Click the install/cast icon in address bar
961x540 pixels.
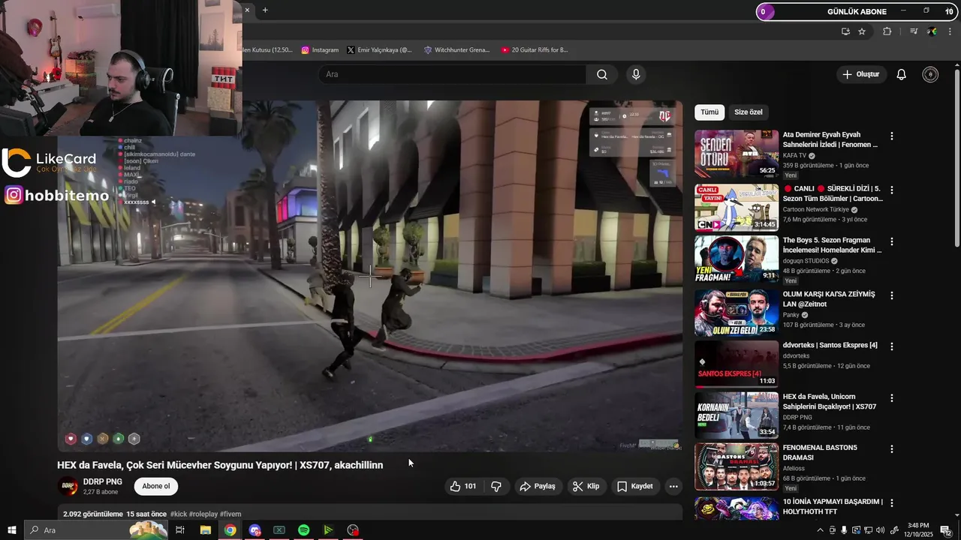point(845,31)
